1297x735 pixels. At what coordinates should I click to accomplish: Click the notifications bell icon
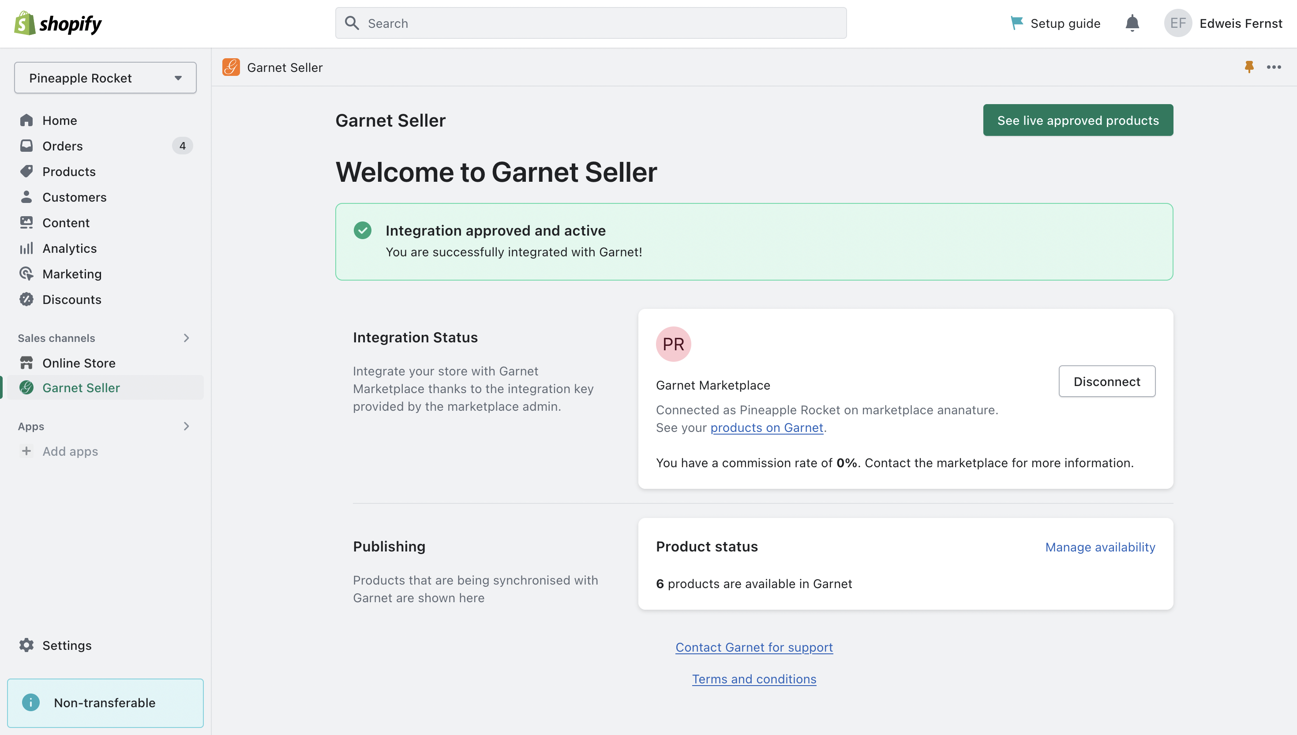tap(1132, 23)
